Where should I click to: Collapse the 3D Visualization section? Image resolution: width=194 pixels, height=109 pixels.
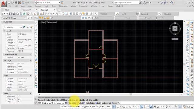pos(31,54)
